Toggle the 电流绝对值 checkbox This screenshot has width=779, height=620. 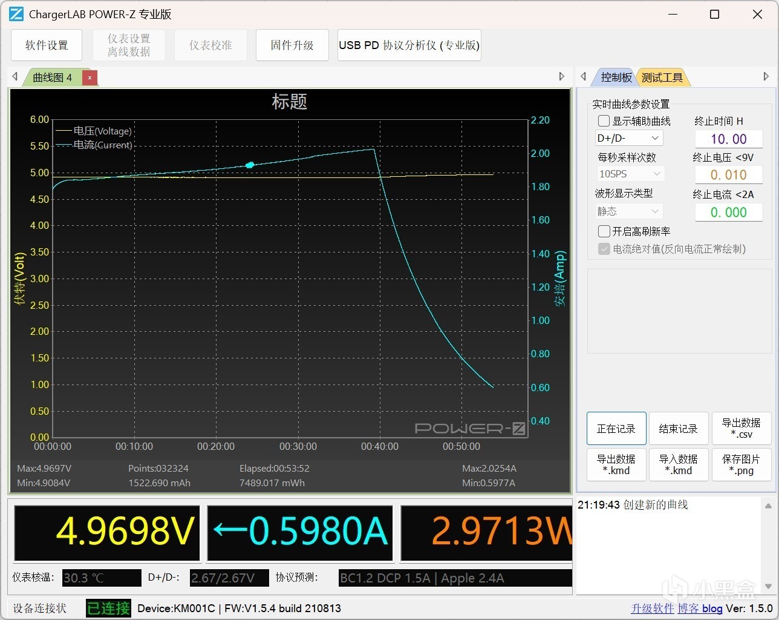tap(604, 249)
